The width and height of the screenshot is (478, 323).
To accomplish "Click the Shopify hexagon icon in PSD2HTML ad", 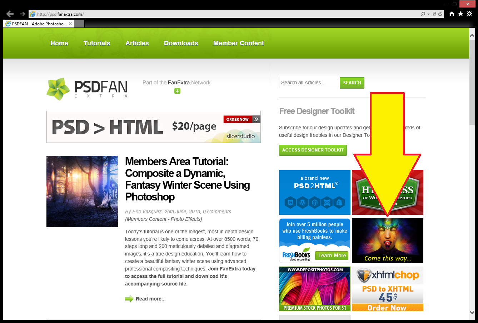I will pos(339,203).
